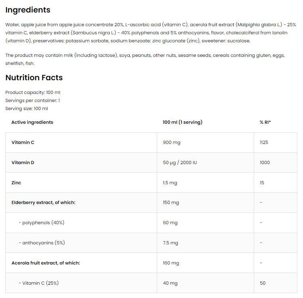The width and height of the screenshot is (303, 298).
Task: Click the % RI* column header
Action: coord(265,122)
